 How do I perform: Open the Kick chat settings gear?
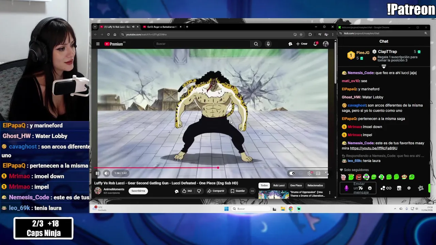409,188
